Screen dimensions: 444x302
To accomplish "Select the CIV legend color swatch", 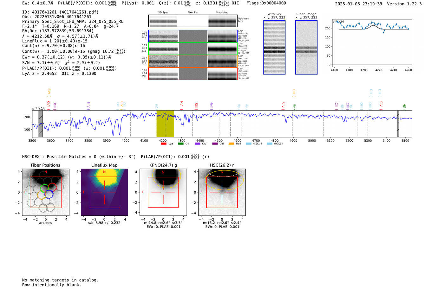I will coord(198,144).
